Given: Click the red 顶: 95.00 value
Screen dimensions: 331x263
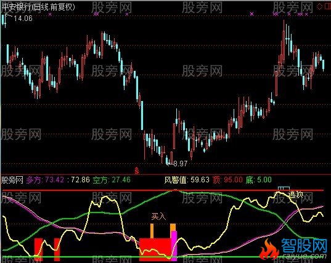Looking at the screenshot, I should 227,180.
